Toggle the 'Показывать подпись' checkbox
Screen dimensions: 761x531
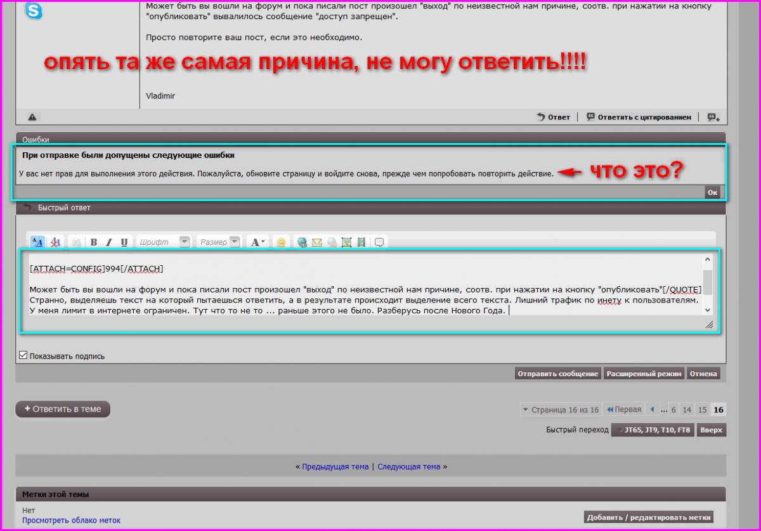[23, 356]
